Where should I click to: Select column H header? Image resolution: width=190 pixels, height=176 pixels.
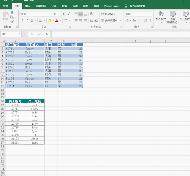121,41
